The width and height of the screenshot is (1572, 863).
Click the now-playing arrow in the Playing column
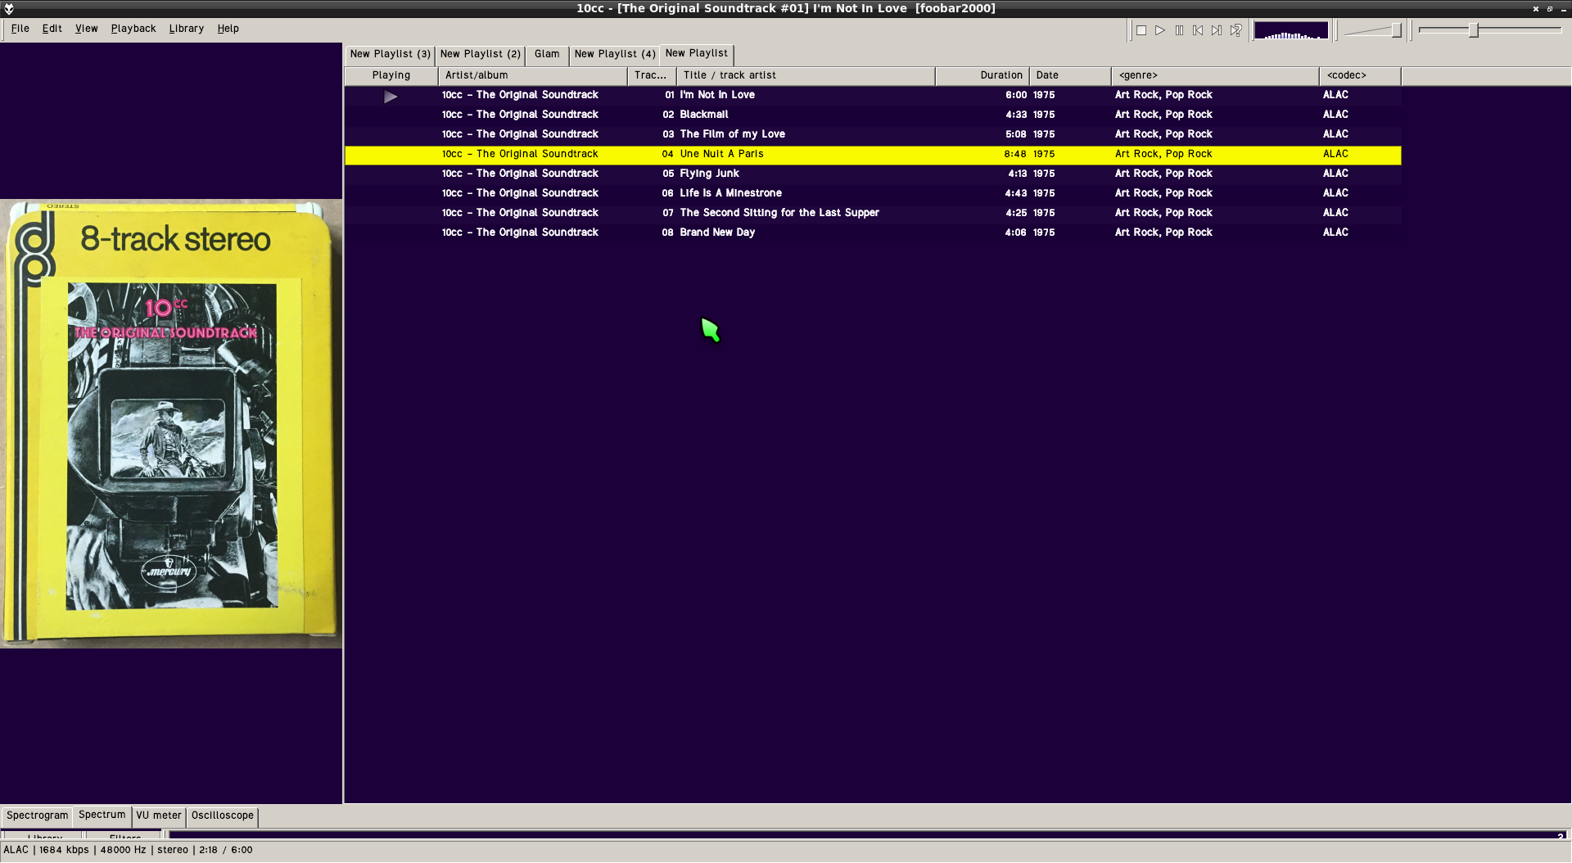tap(391, 97)
